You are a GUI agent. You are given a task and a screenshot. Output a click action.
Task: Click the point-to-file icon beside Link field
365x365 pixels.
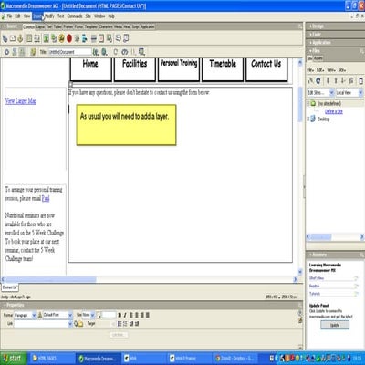pos(76,324)
